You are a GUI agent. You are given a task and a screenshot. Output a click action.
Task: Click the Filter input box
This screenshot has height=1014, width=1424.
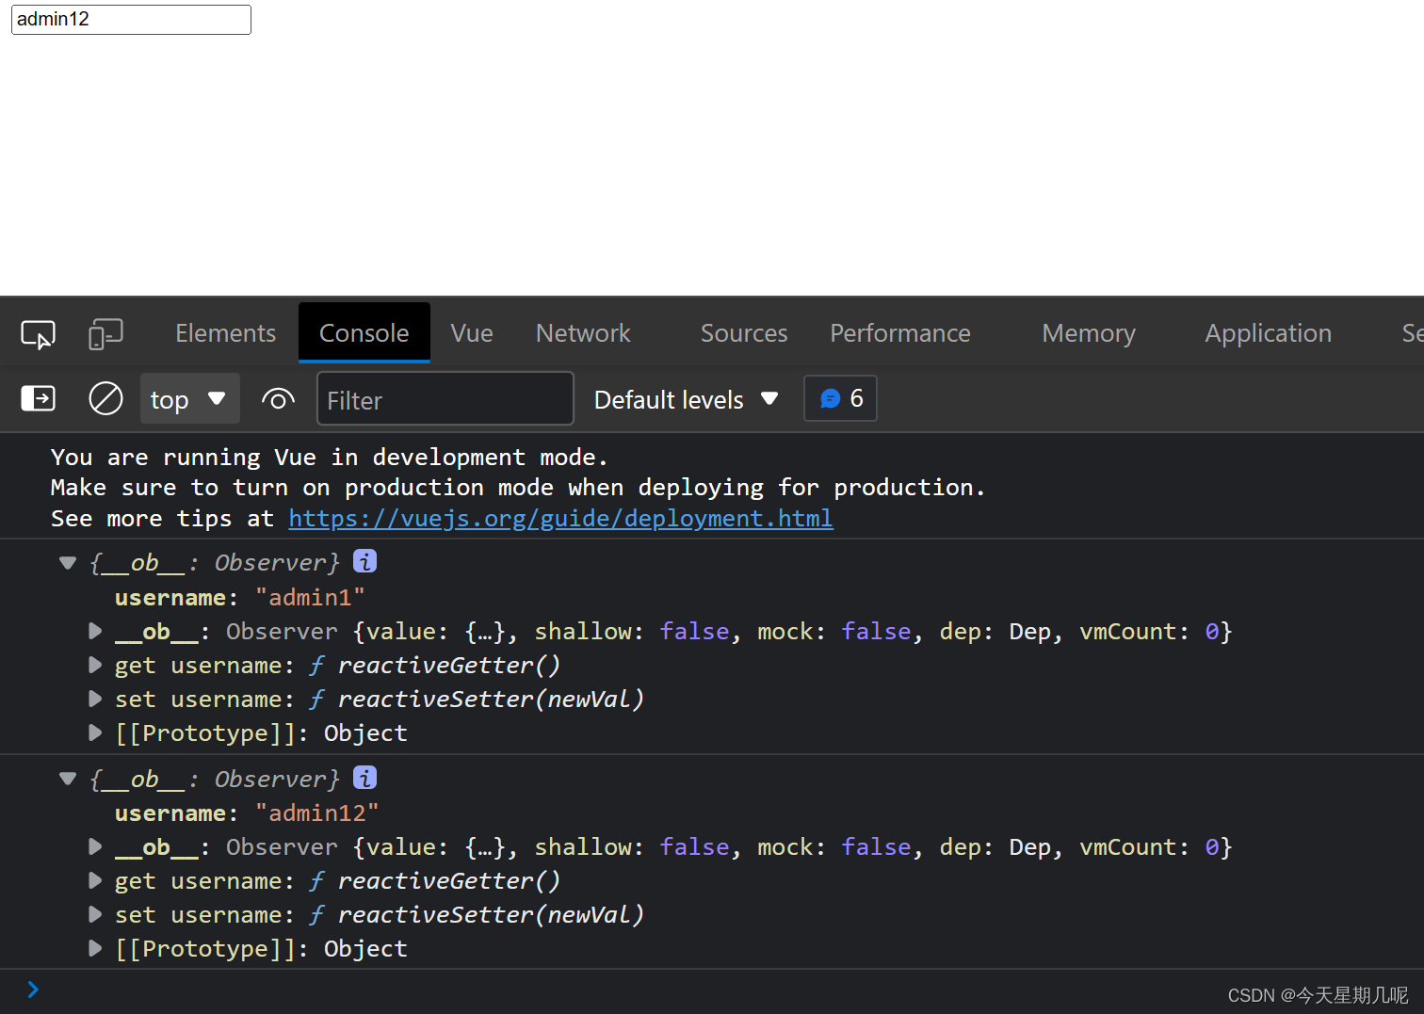(x=445, y=399)
